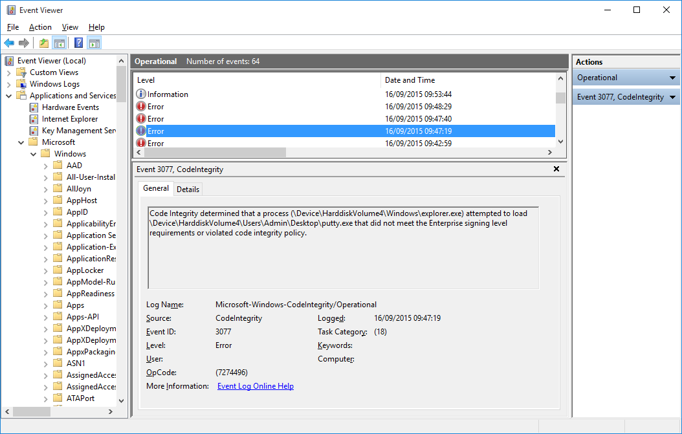Click the red Error icon on the first error
The image size is (682, 434).
click(x=140, y=106)
